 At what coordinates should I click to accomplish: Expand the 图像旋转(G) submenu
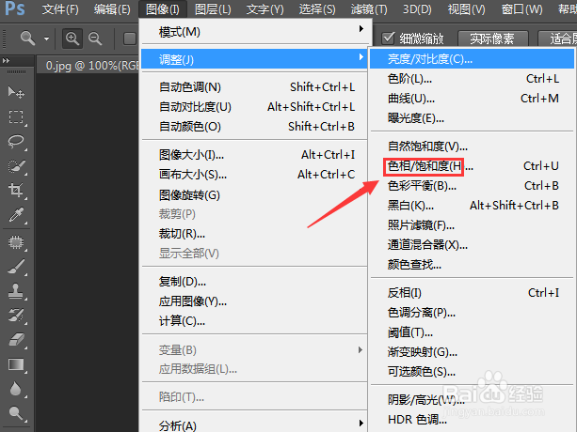pos(255,194)
